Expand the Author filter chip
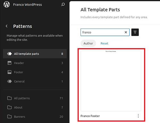The height and width of the screenshot is (123, 160). pyautogui.click(x=88, y=43)
